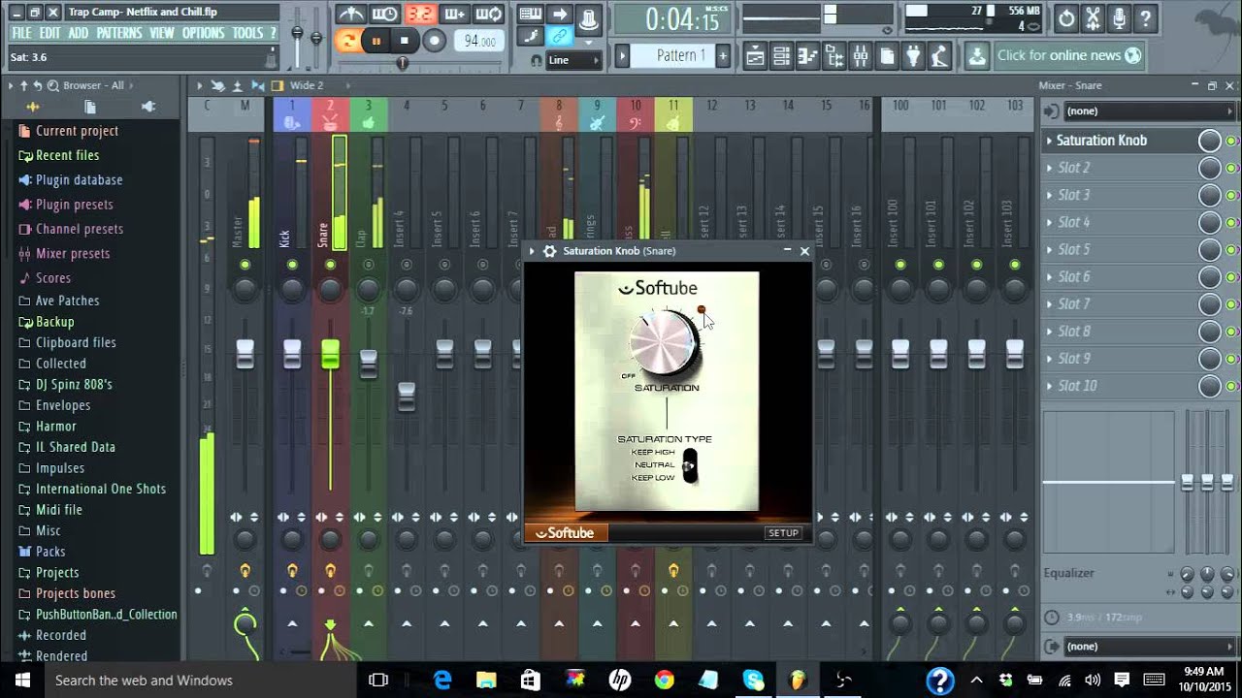Click the multilink to controllers icon
Image resolution: width=1242 pixels, height=698 pixels.
559,37
